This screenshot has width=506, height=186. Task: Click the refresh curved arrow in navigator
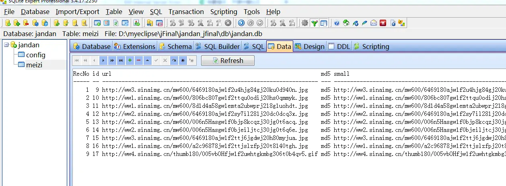point(174,61)
